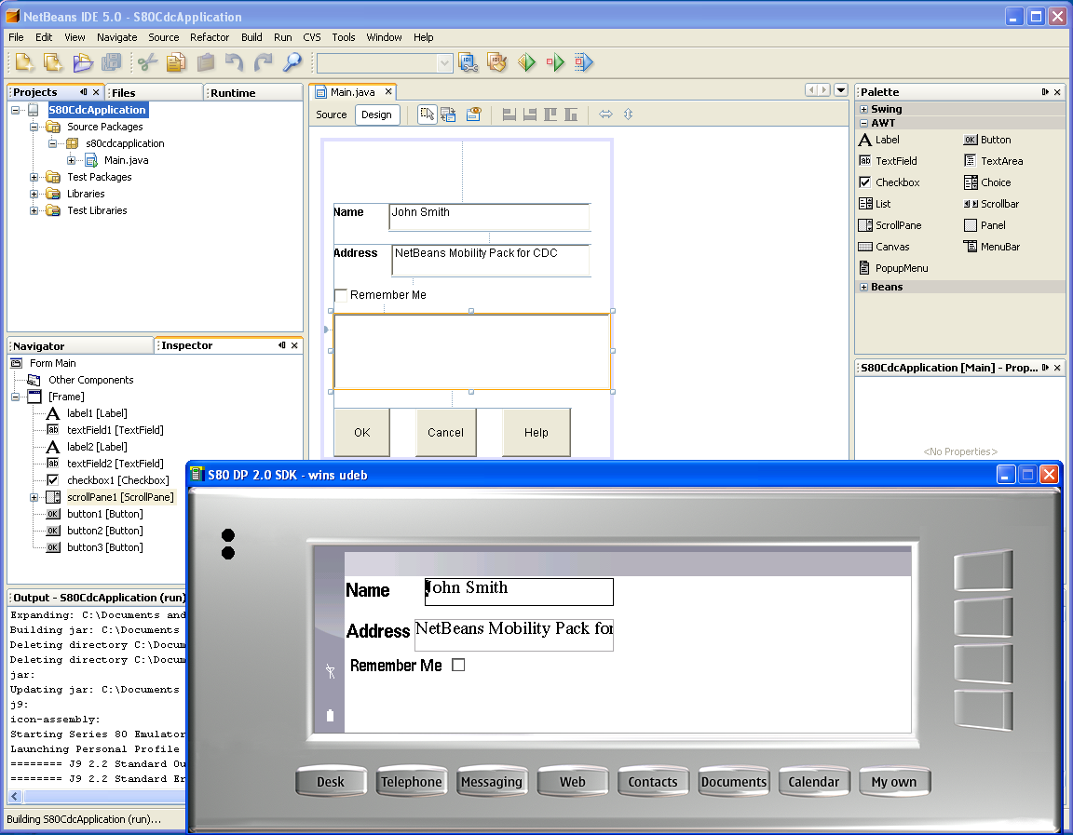Screen dimensions: 1073x835
Task: Switch editor to Source view
Action: click(x=332, y=114)
